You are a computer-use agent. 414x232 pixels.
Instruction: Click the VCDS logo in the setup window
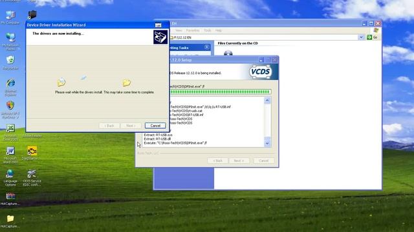coord(260,72)
